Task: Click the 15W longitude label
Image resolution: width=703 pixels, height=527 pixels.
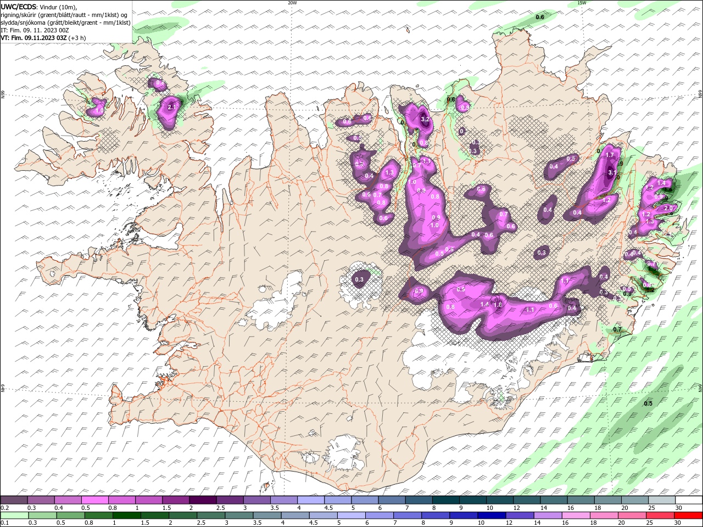Action: pos(582,3)
